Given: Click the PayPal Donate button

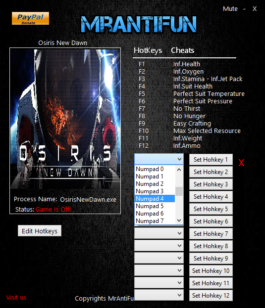Looking at the screenshot, I should point(31,18).
